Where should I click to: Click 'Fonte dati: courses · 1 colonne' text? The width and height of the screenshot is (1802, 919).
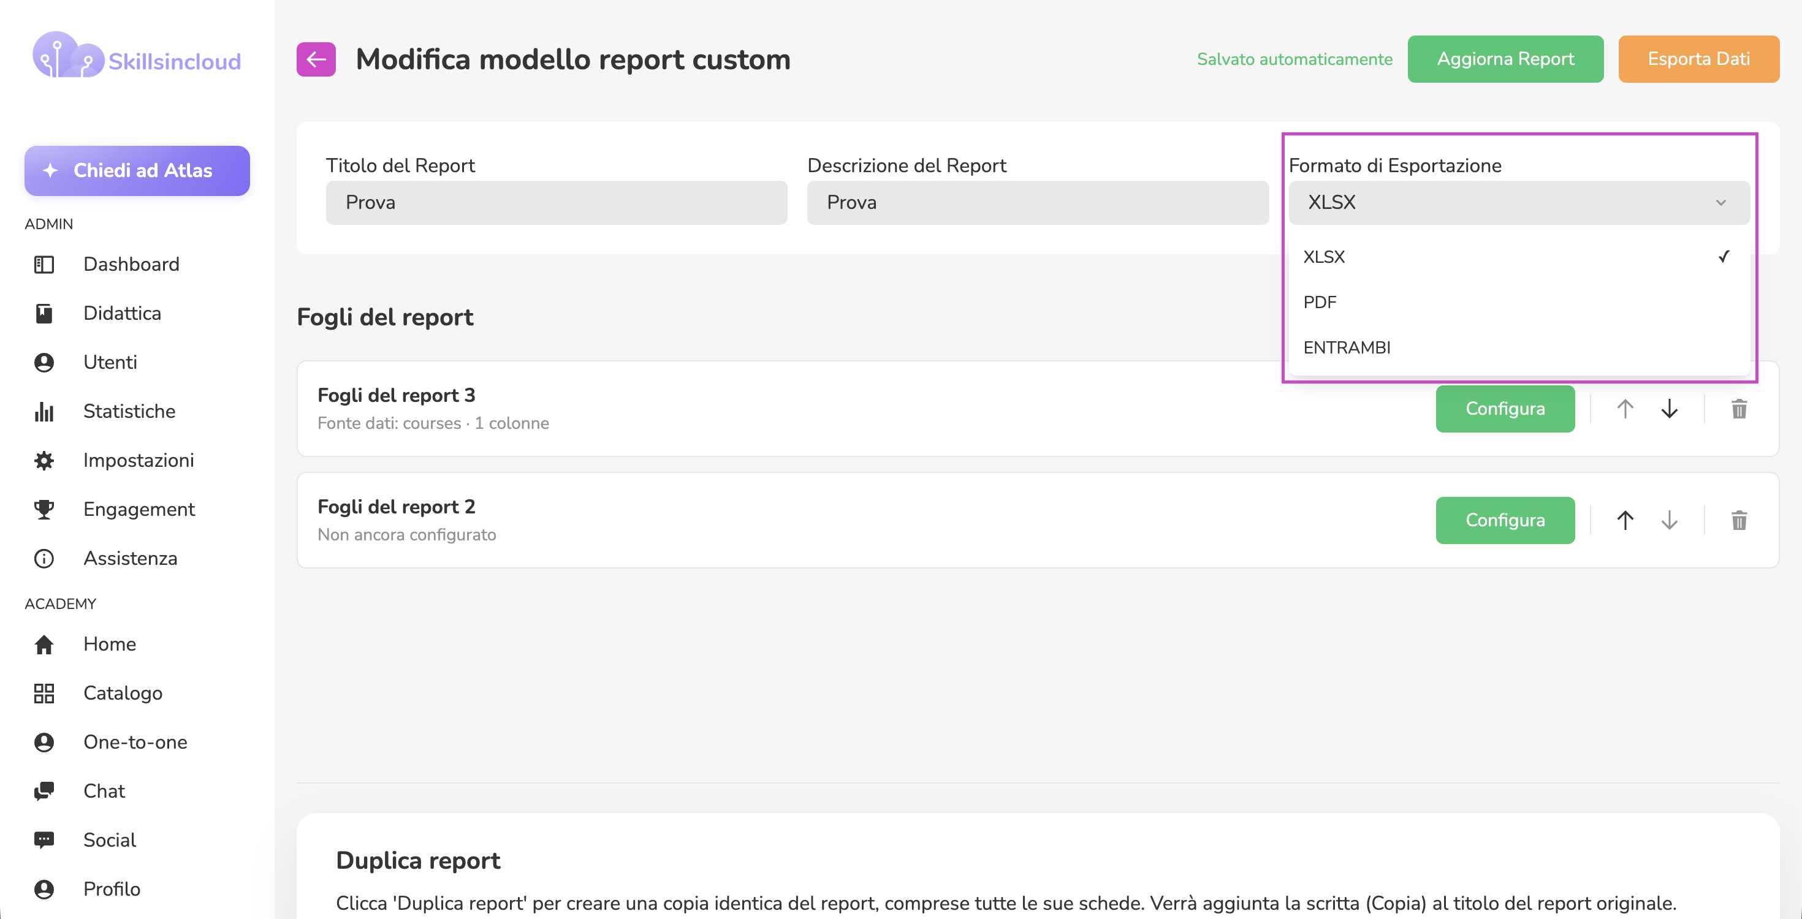pyautogui.click(x=433, y=423)
